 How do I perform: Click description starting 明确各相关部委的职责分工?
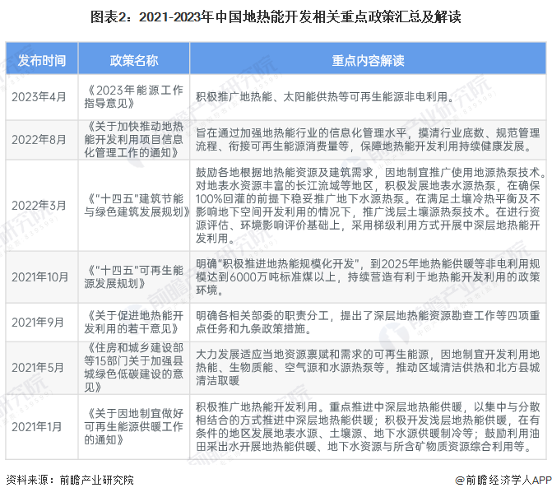click(368, 322)
